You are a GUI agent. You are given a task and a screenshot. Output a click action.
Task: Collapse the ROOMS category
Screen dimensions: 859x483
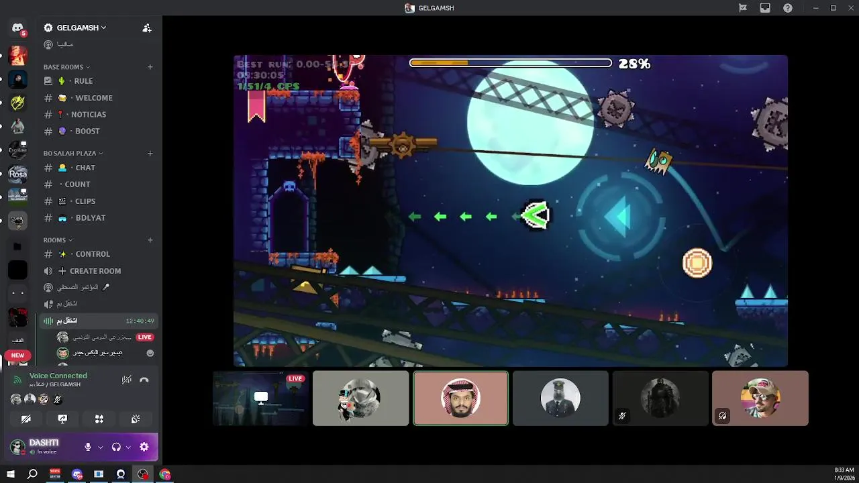tap(58, 240)
